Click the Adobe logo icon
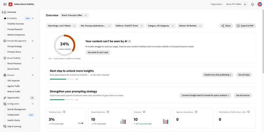 11,4
